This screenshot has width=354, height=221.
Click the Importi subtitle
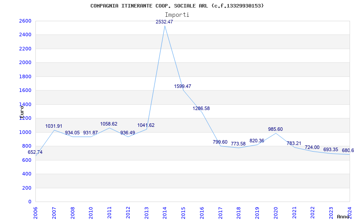(x=177, y=15)
